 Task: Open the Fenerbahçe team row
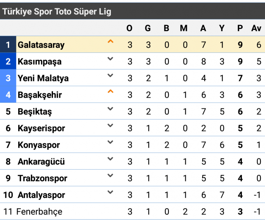point(132,212)
